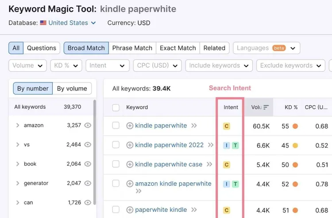Open the Include keywords dropdown

pos(219,65)
